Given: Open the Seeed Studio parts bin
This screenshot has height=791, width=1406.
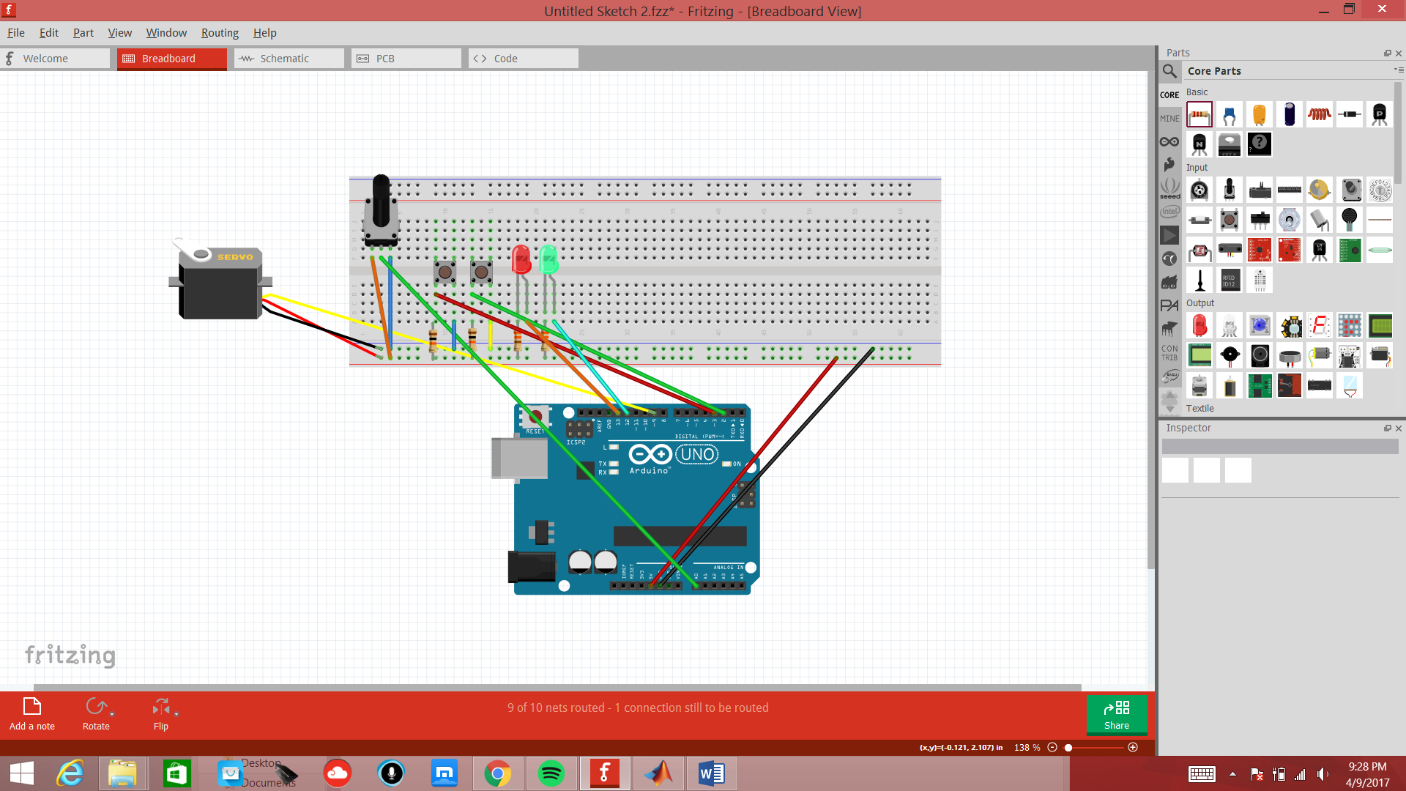Looking at the screenshot, I should point(1169,189).
